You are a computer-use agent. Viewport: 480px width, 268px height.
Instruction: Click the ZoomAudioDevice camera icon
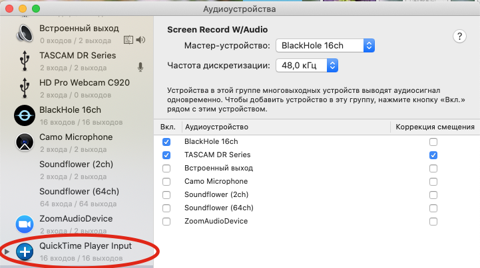click(x=25, y=224)
